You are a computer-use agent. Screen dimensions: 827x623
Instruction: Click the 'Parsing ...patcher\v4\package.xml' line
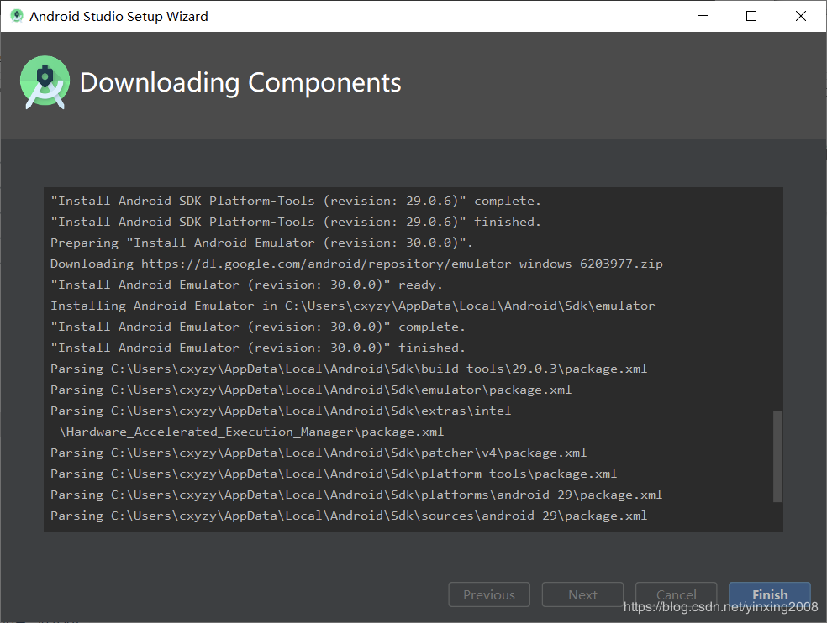click(319, 453)
